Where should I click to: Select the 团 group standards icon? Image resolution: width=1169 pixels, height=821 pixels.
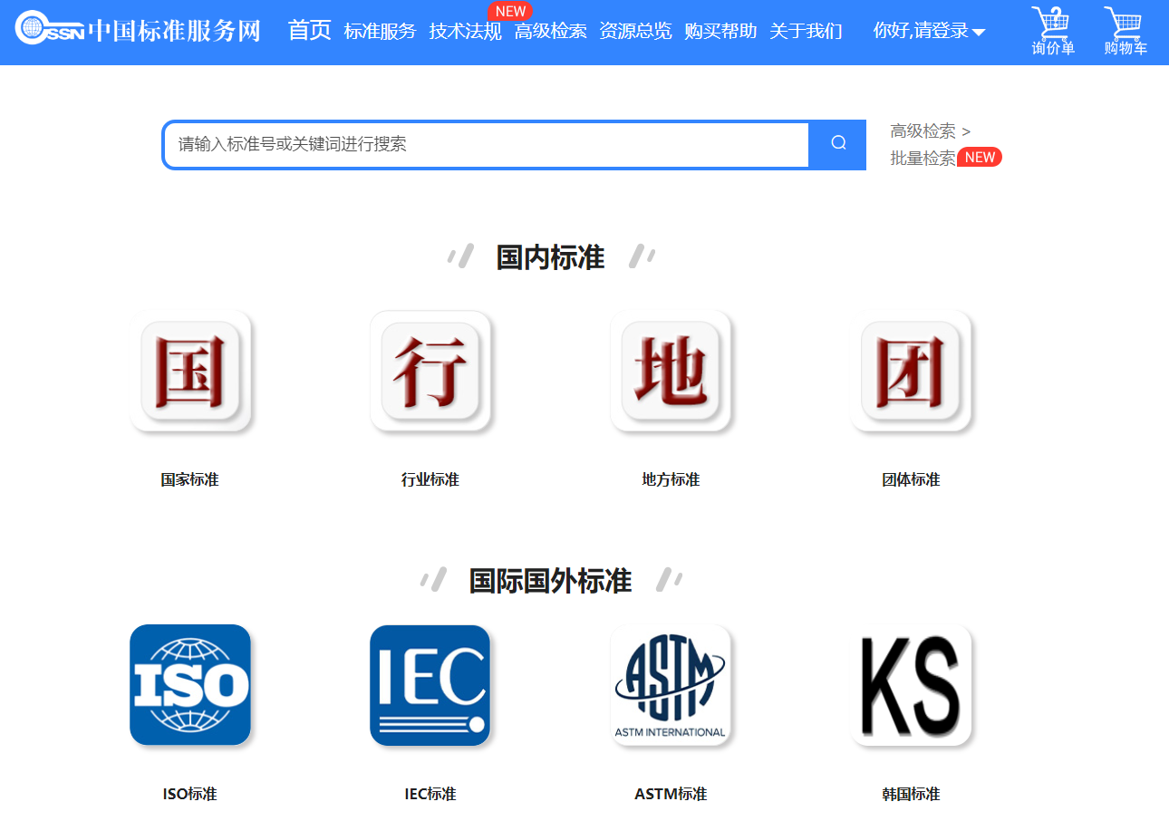click(911, 371)
